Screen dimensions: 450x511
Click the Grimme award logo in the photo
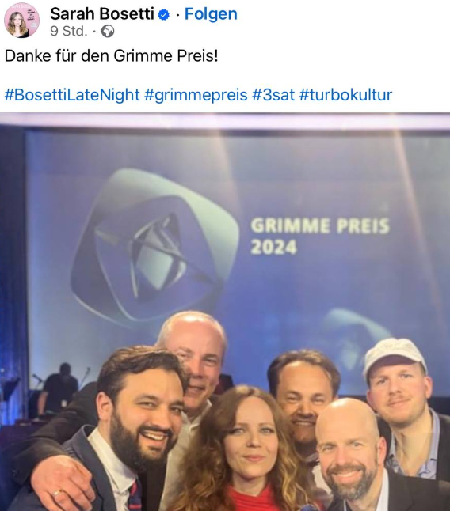155,247
